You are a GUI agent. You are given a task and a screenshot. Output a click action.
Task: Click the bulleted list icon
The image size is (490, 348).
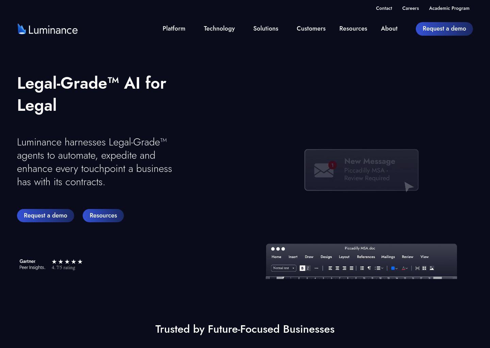click(x=362, y=268)
